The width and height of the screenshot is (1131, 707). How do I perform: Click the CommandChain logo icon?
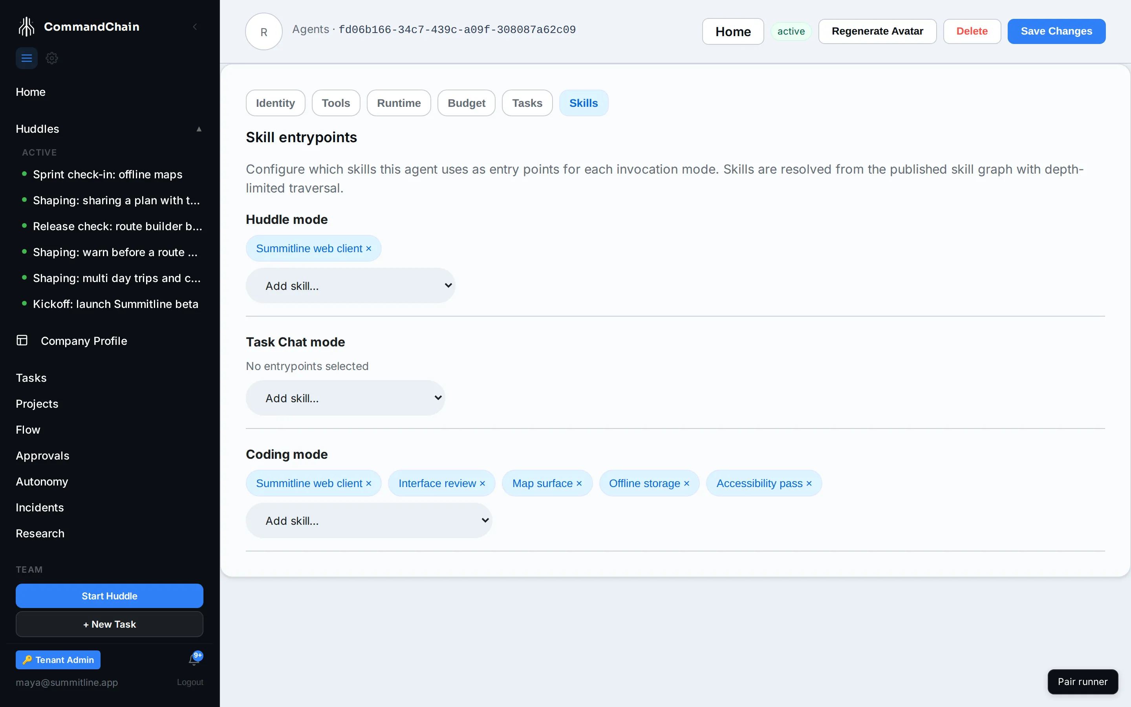pyautogui.click(x=27, y=27)
